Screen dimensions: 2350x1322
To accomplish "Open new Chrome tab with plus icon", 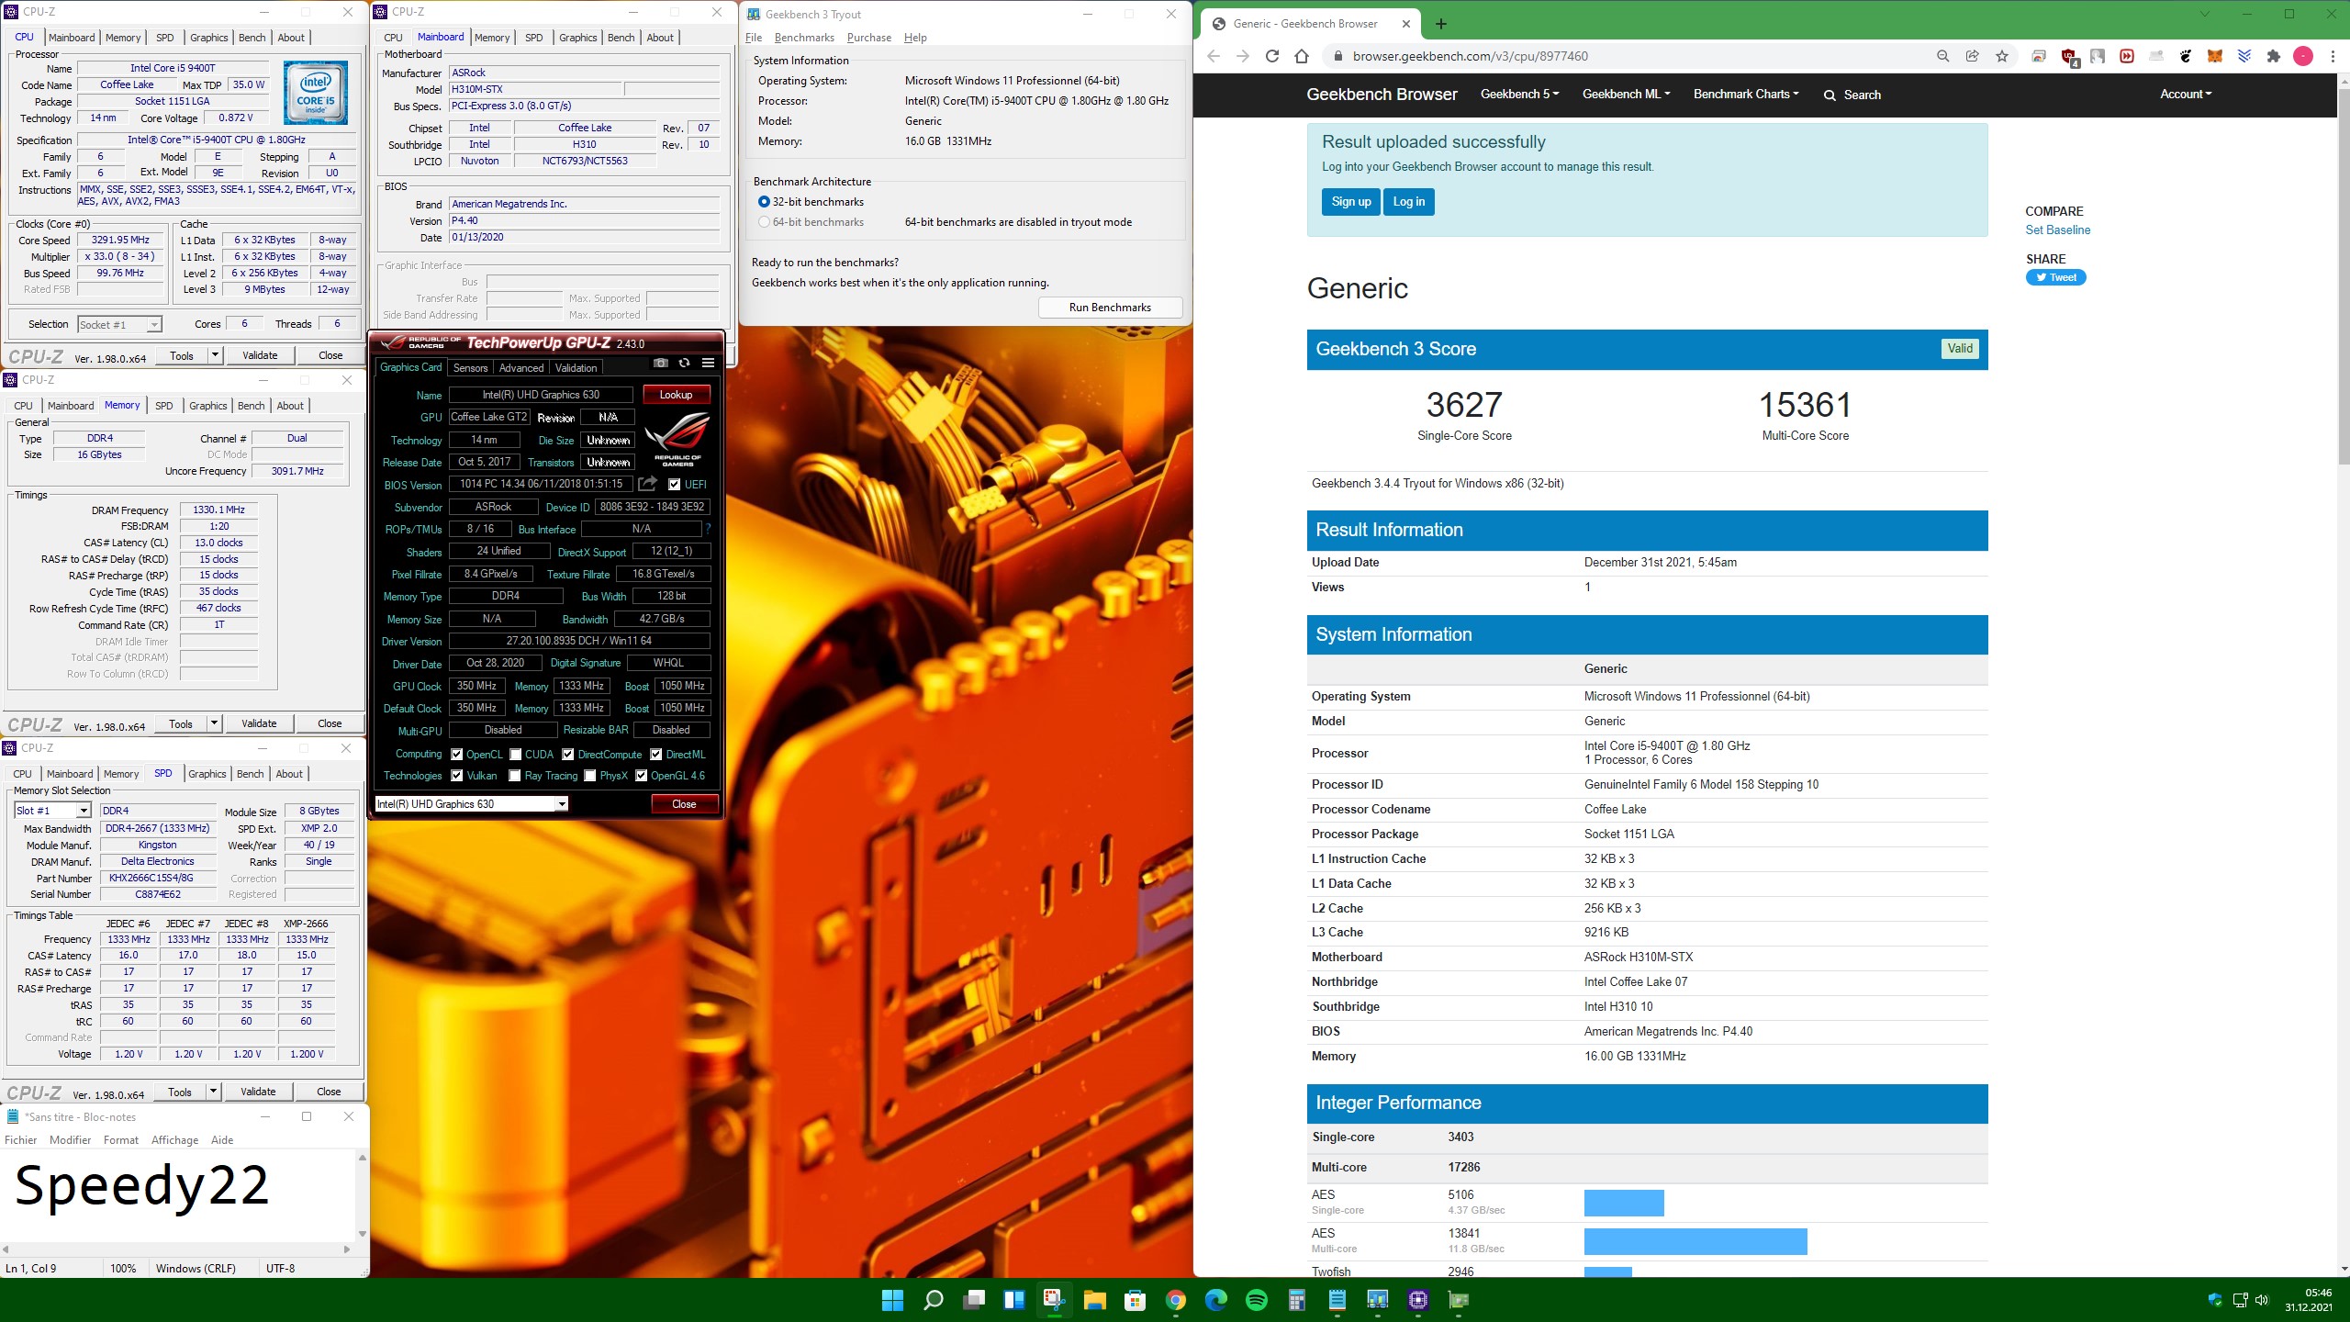I will pos(1440,24).
